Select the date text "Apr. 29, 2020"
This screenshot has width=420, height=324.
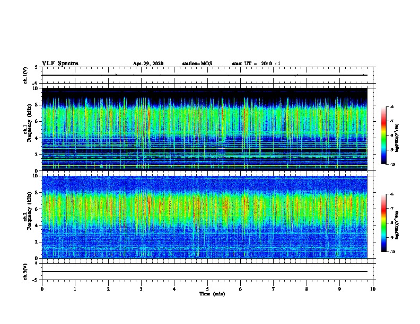pyautogui.click(x=148, y=64)
